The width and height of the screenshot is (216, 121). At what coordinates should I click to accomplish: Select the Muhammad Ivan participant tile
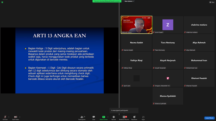click(x=199, y=61)
